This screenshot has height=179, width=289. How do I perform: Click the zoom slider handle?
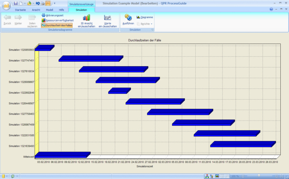(x=259, y=176)
